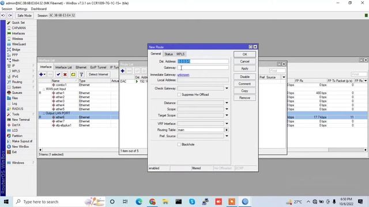Select General tab in New Route

(x=156, y=53)
